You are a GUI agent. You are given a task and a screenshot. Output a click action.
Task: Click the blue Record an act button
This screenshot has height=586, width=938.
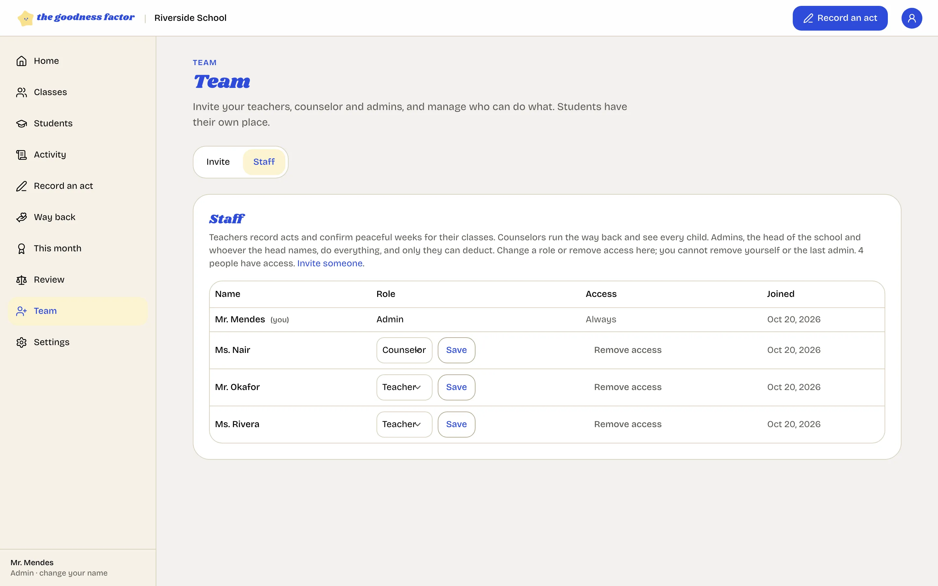click(x=840, y=18)
